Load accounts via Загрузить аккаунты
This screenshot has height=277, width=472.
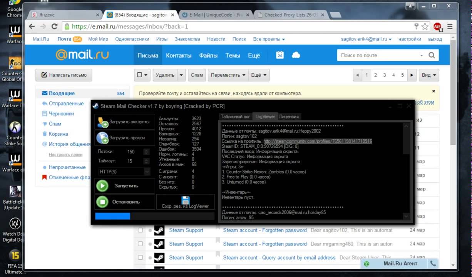coord(125,122)
